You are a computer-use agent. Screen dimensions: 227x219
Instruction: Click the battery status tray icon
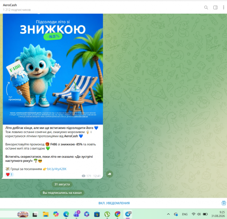tap(205, 214)
